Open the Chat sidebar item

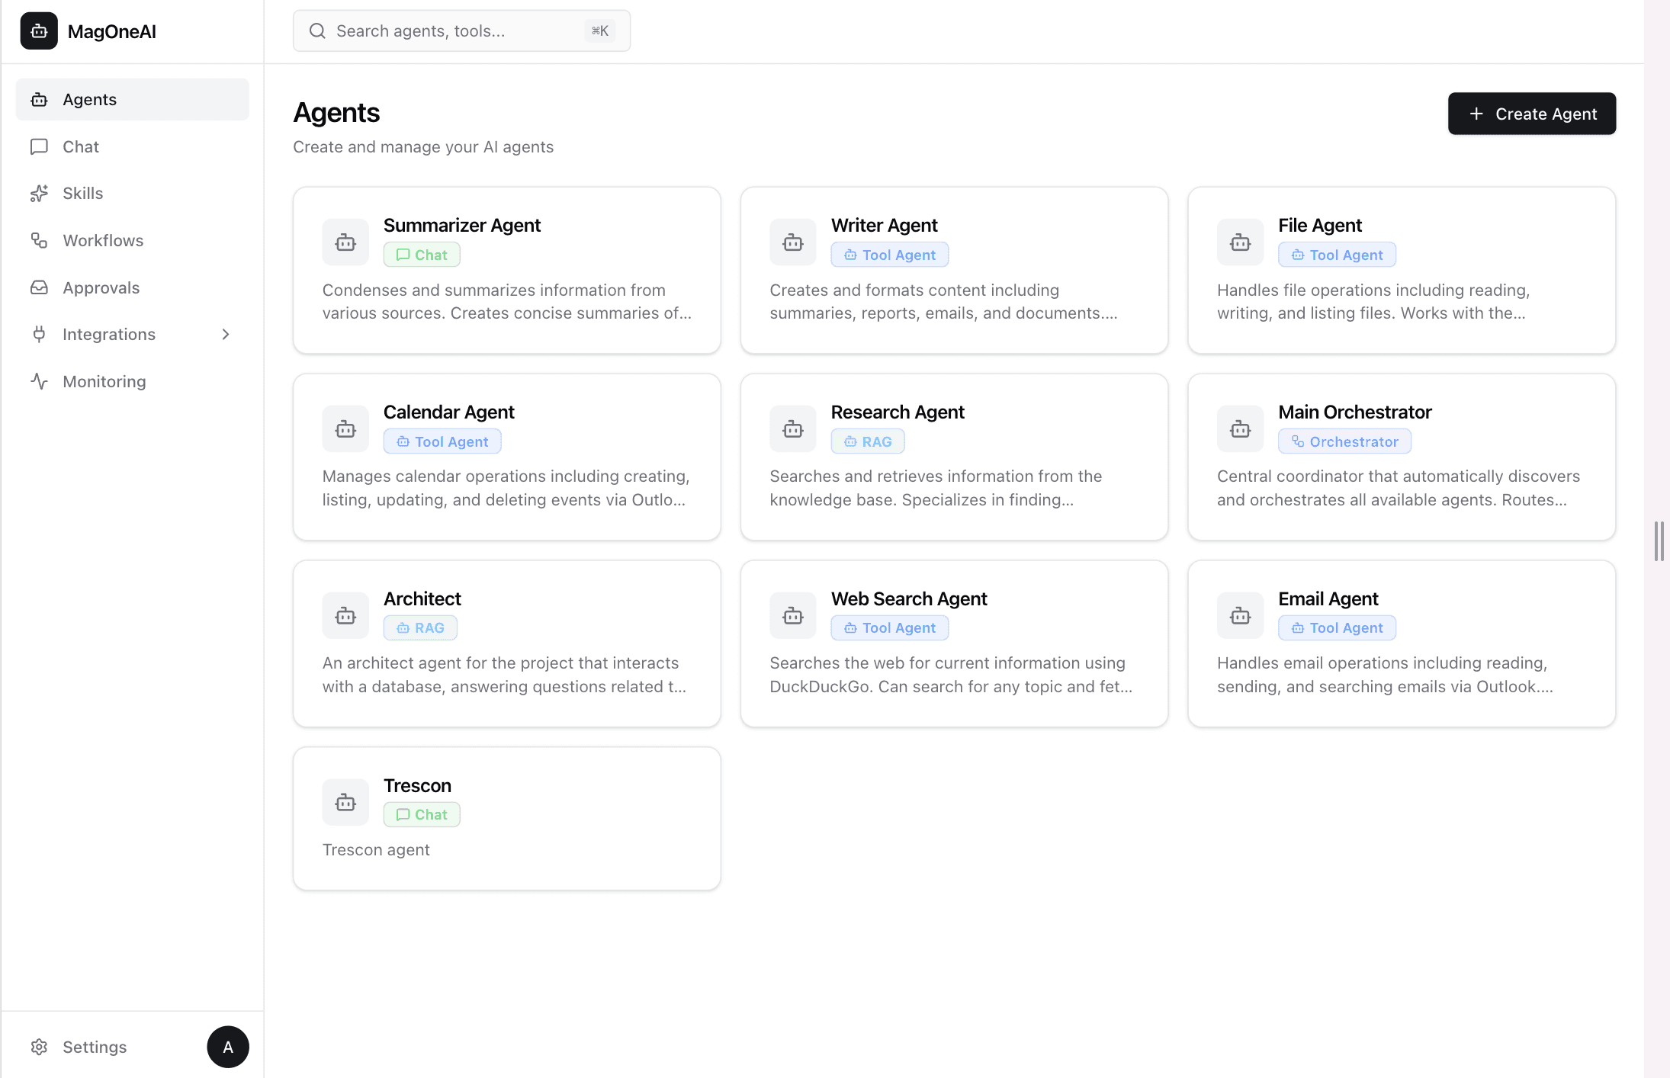(x=81, y=146)
